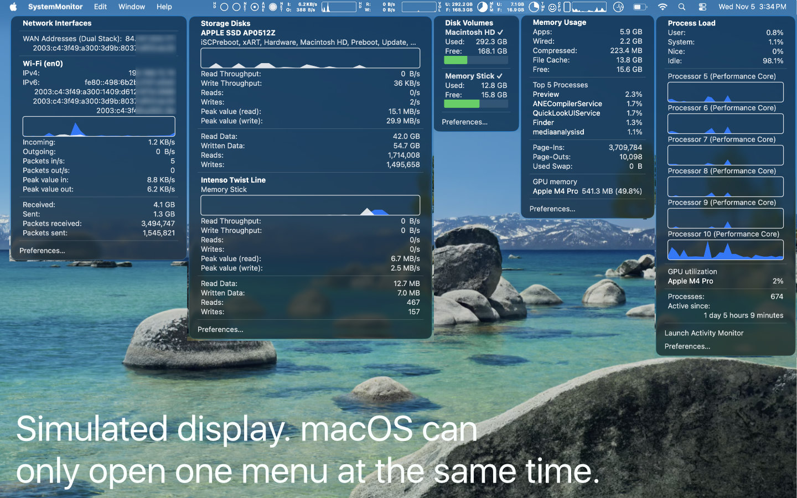The image size is (797, 498).
Task: Open the Window menu
Action: (x=131, y=7)
